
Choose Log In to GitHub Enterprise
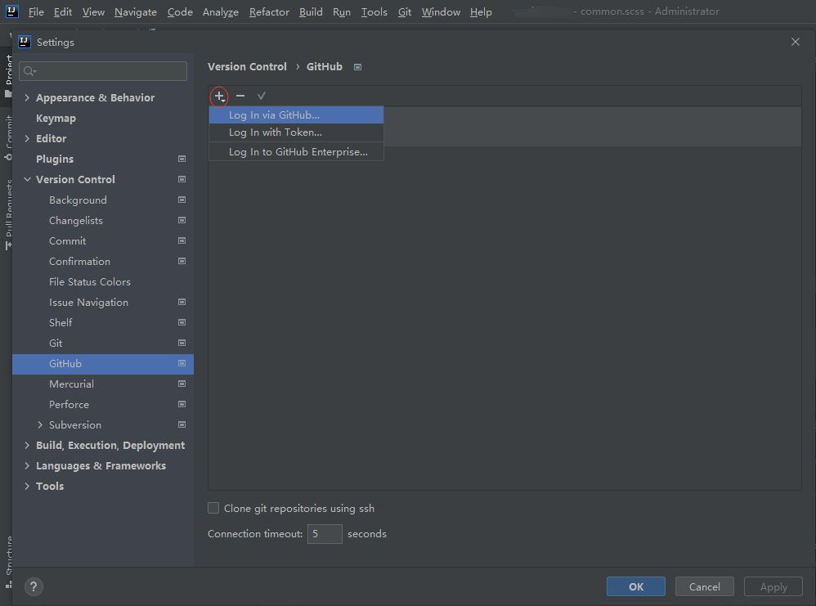(296, 151)
